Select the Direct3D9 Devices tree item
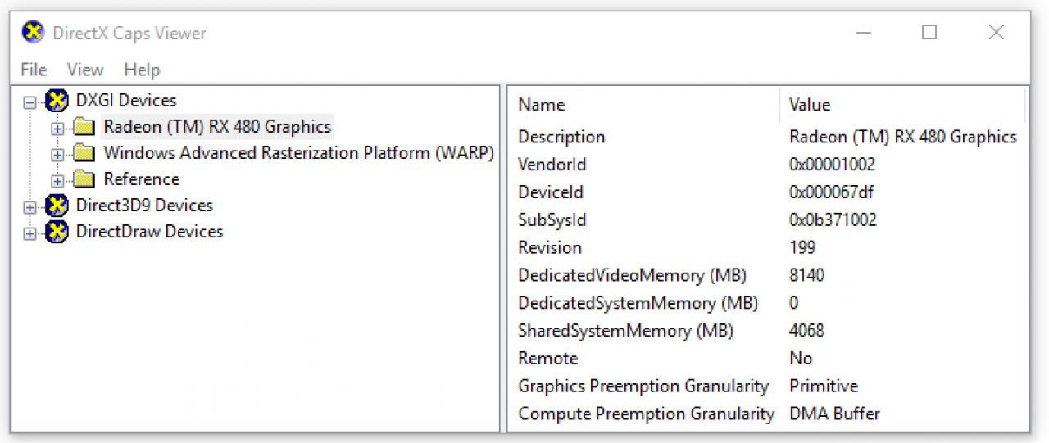Screen dimensions: 1049x443 (x=144, y=206)
